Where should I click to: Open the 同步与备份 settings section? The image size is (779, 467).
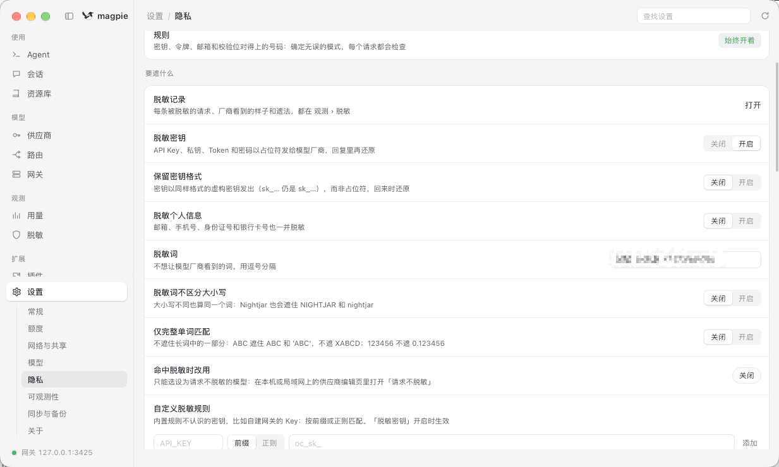[74, 414]
